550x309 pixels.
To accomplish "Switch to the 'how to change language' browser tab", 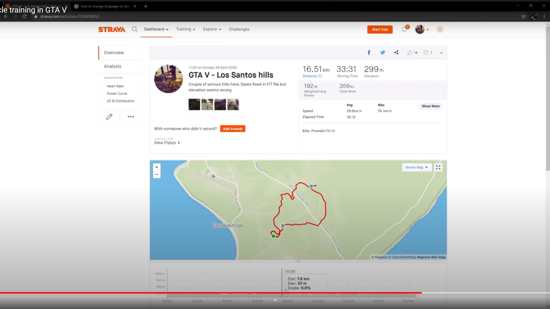I will click(x=105, y=6).
